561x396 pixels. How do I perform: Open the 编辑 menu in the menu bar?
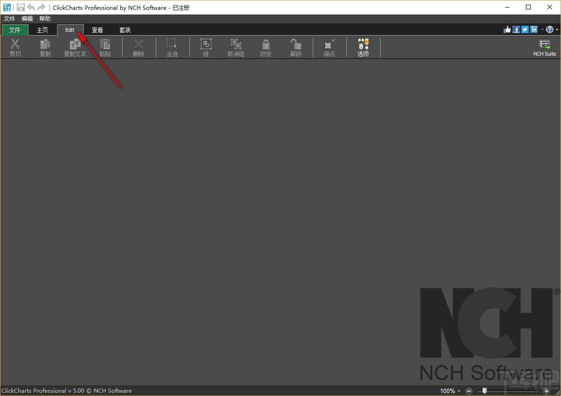tap(27, 19)
